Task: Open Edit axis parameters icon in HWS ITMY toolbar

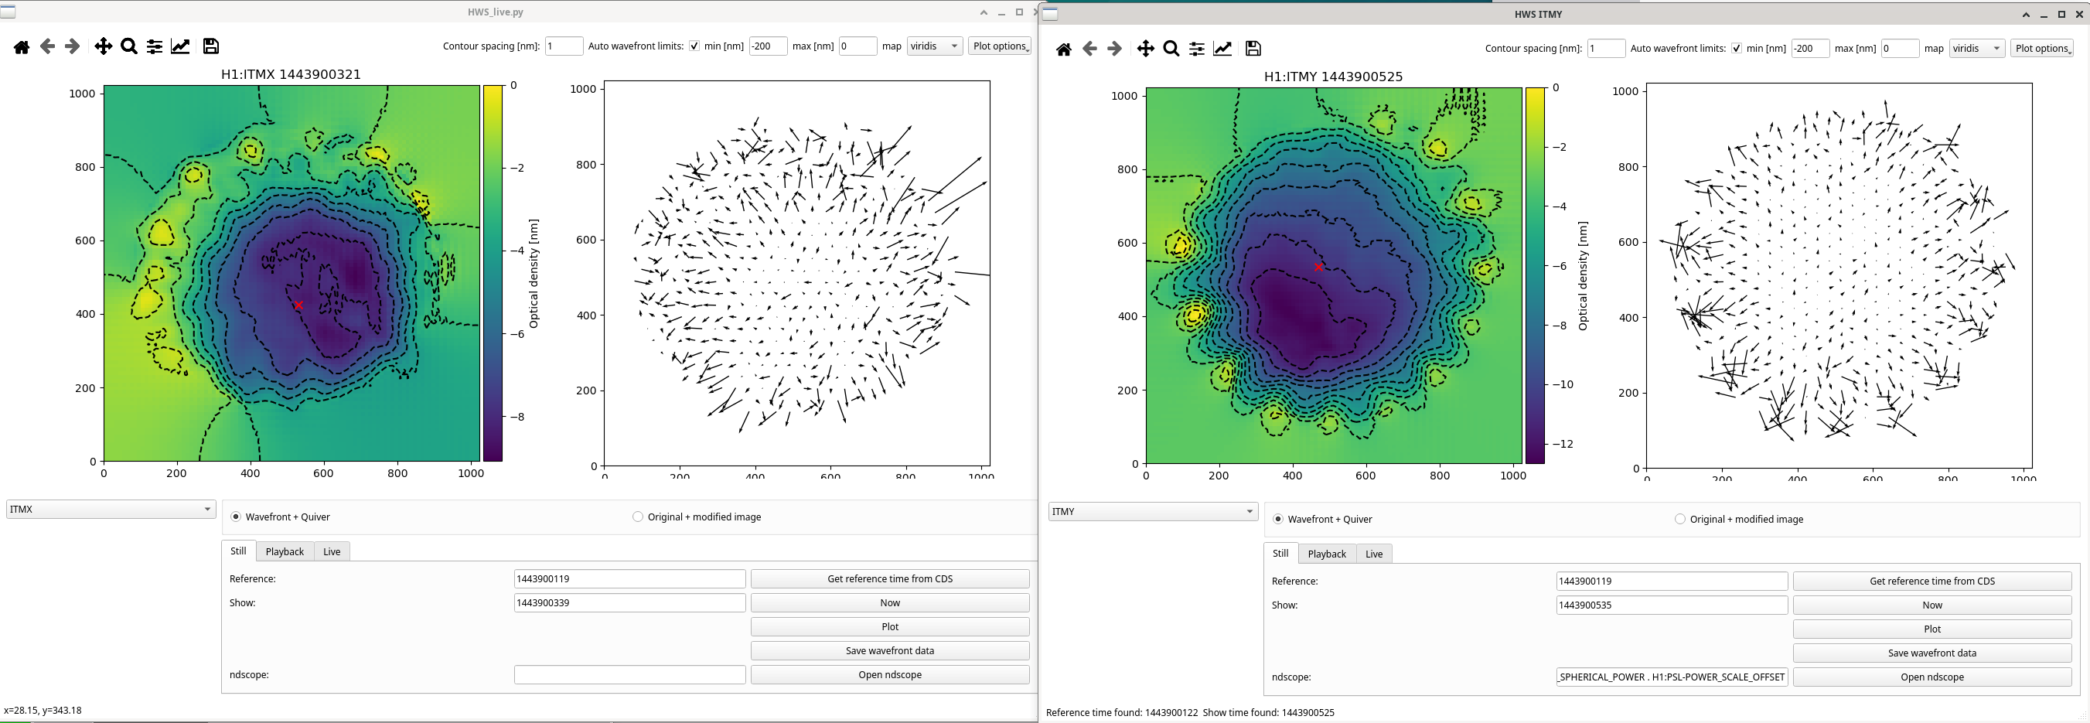Action: pos(1222,49)
